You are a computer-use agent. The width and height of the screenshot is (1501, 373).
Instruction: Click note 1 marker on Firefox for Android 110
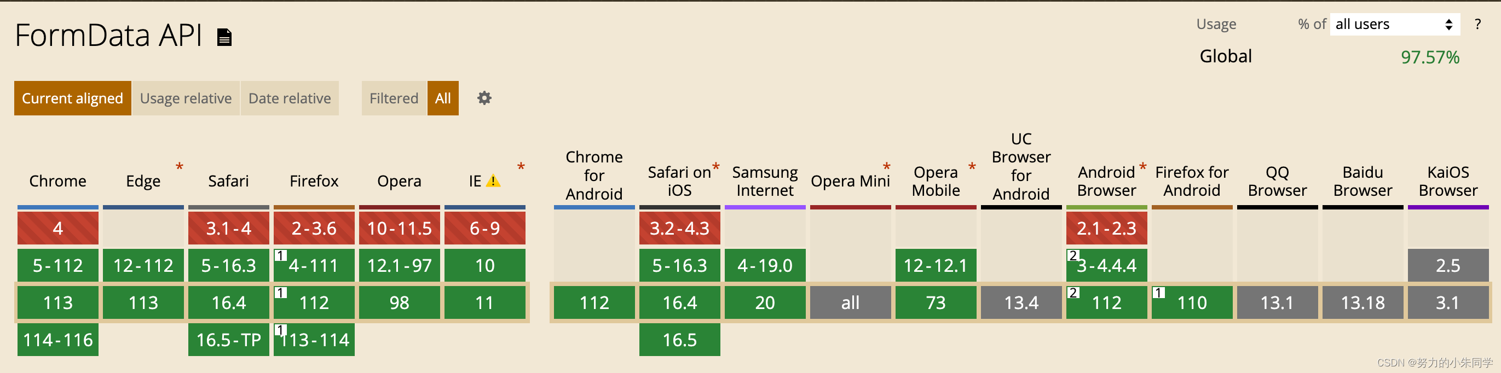pyautogui.click(x=1158, y=293)
